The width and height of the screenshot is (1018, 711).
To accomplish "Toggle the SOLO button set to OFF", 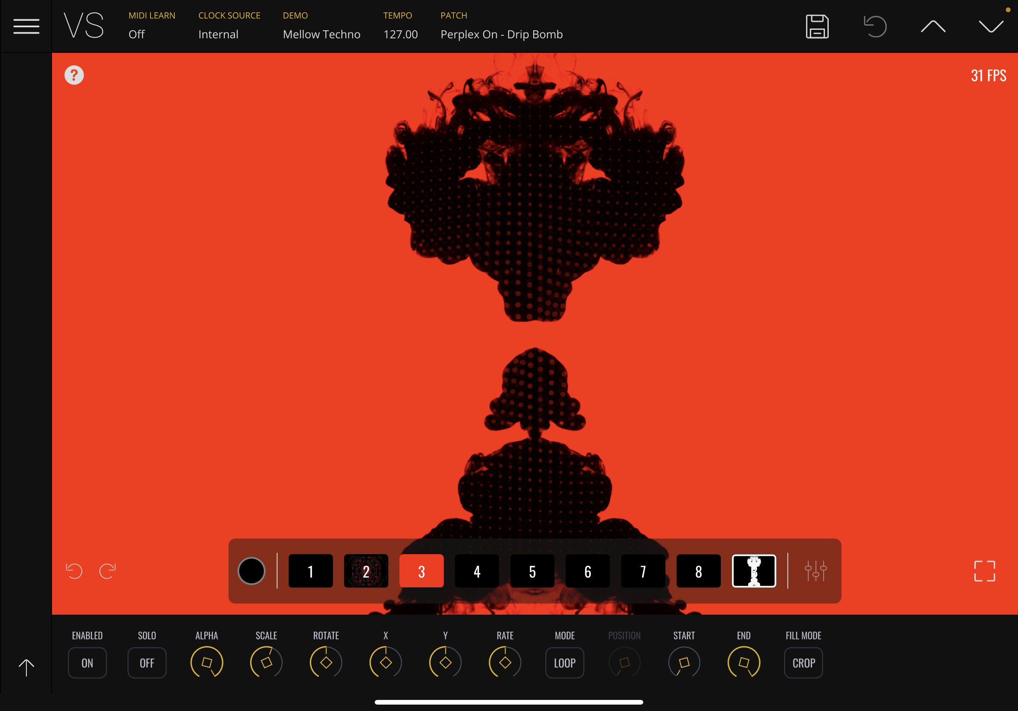I will (147, 663).
